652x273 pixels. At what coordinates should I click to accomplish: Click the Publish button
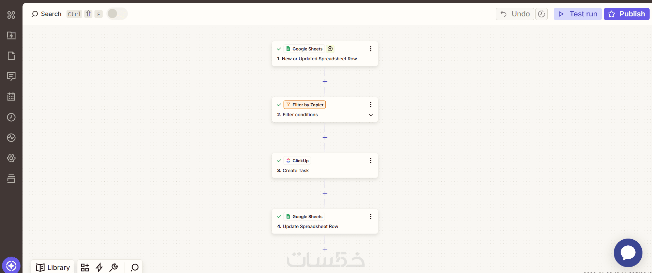626,14
